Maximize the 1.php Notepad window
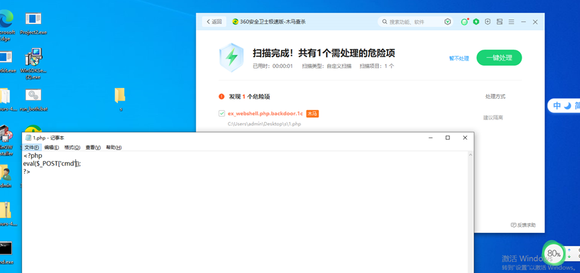 coord(448,138)
